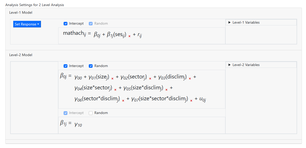Click the γ10 coefficient in β1j equation
The height and width of the screenshot is (148, 306).
coord(78,124)
